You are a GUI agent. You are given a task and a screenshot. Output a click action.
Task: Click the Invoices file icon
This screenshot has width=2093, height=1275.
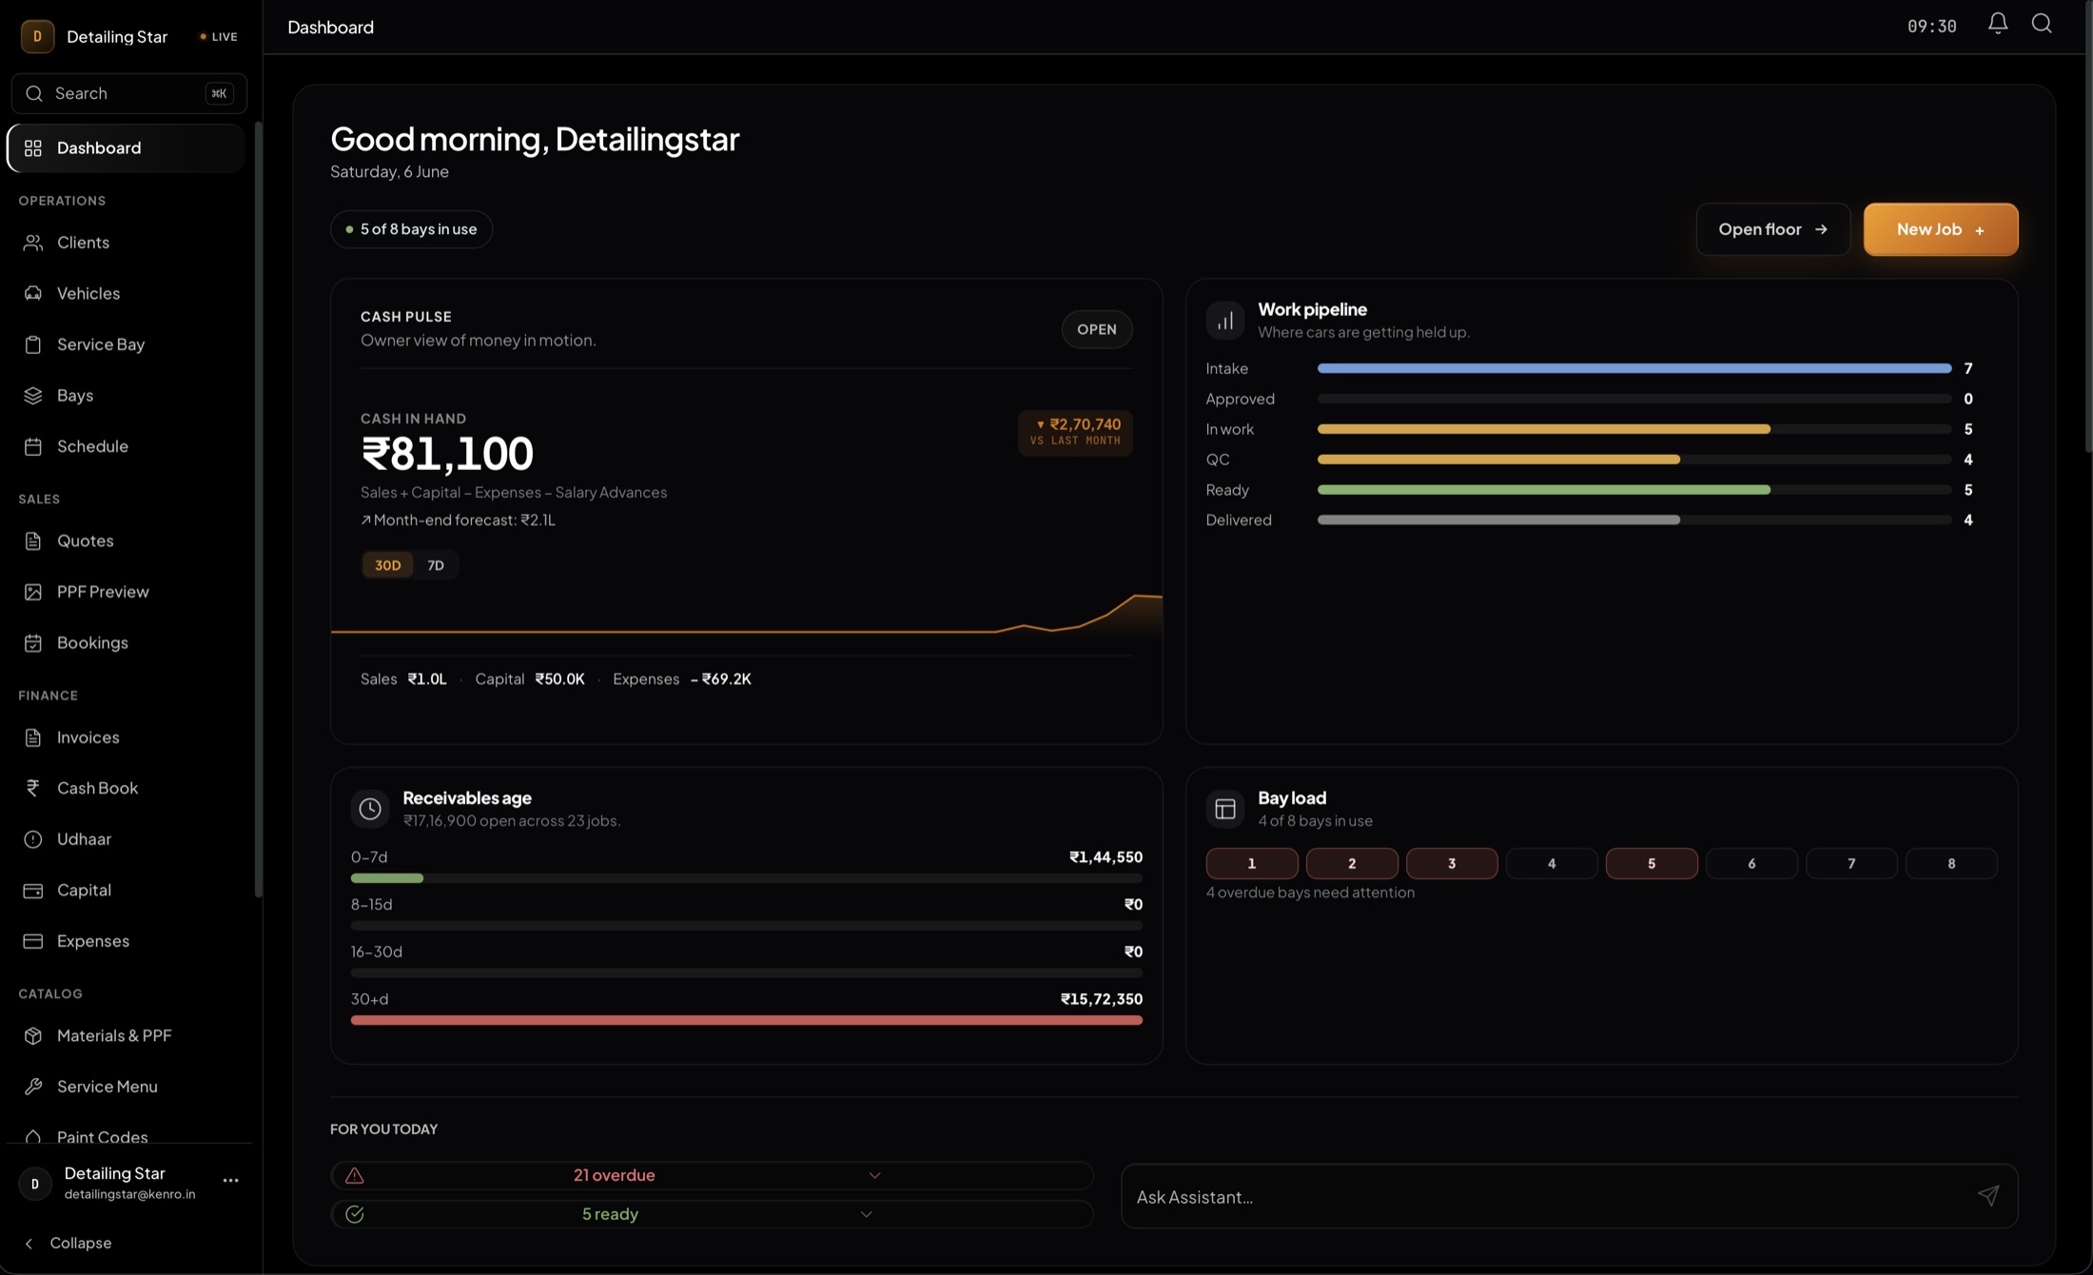[33, 737]
